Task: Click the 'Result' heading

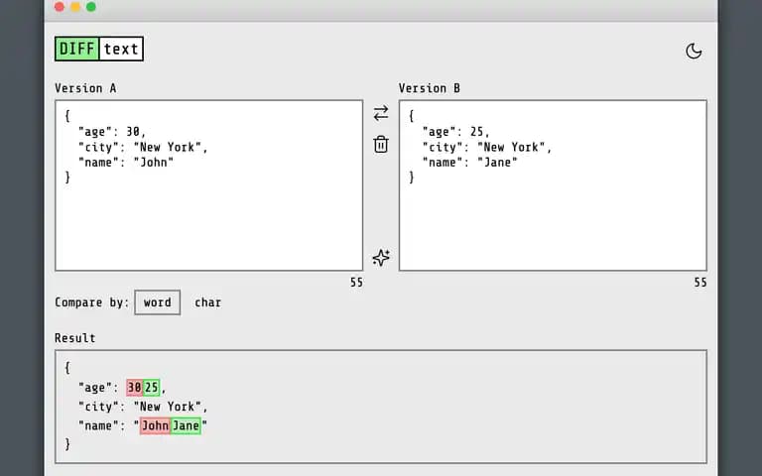Action: pos(74,338)
